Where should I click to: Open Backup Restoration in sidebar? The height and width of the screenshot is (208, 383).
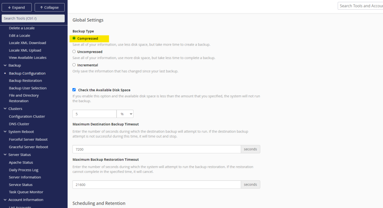coord(25,81)
